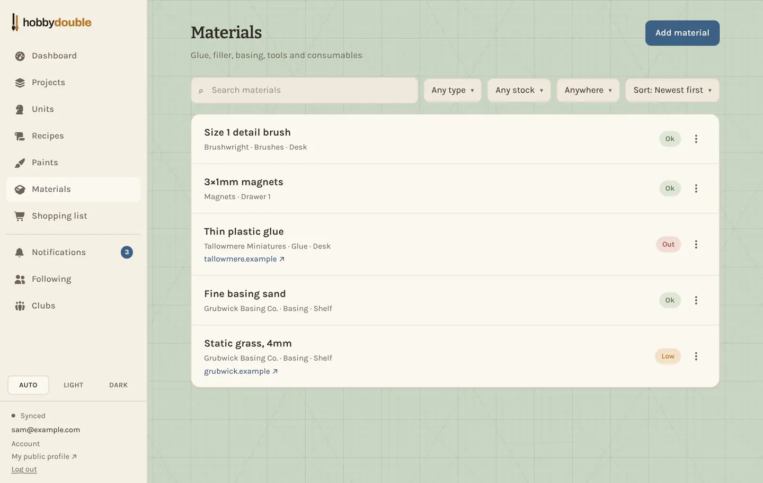The image size is (763, 483).
Task: Click the Ok badge on Size 1 detail brush
Action: [670, 139]
